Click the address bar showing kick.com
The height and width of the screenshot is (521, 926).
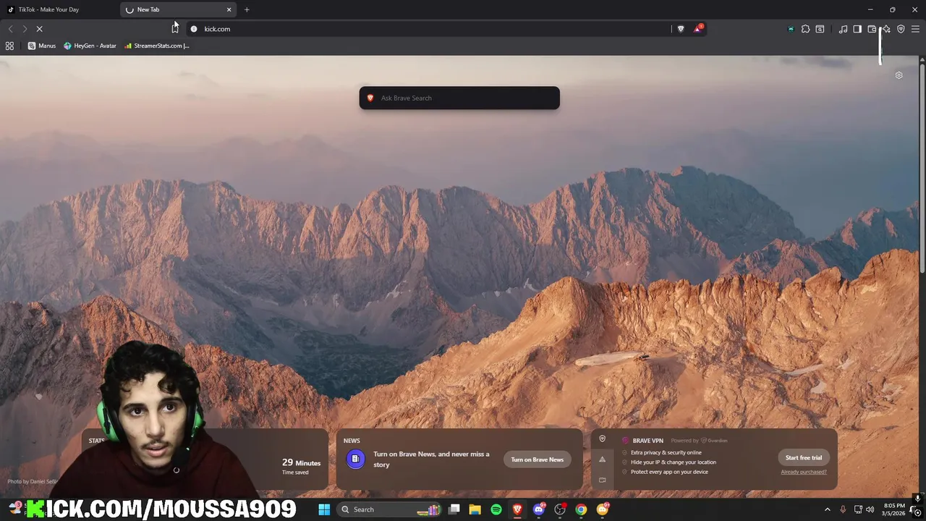click(434, 29)
